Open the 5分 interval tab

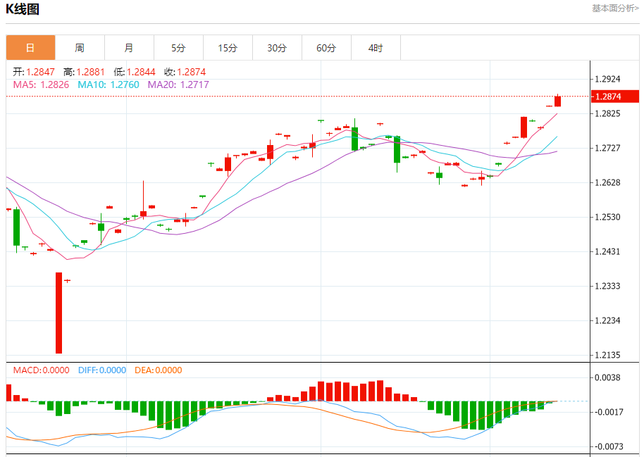178,48
